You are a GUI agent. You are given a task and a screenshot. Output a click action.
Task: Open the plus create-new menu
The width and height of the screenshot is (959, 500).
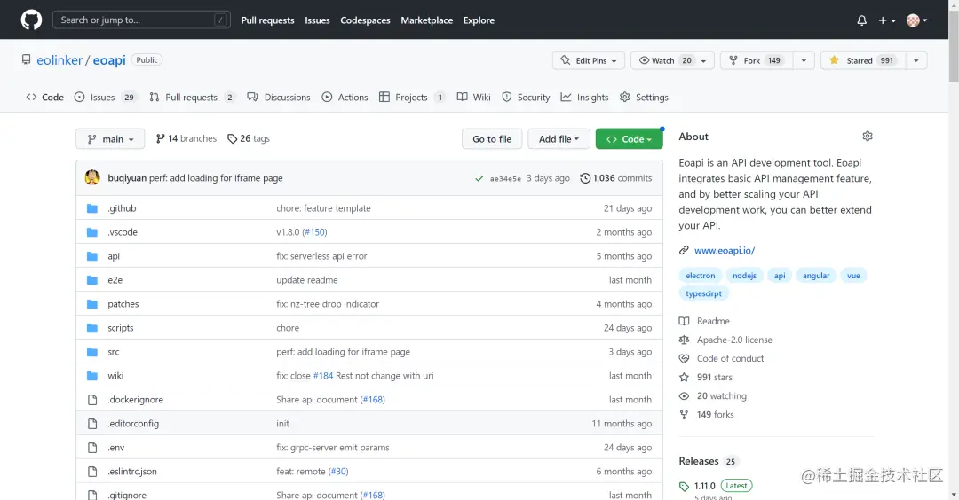[887, 20]
